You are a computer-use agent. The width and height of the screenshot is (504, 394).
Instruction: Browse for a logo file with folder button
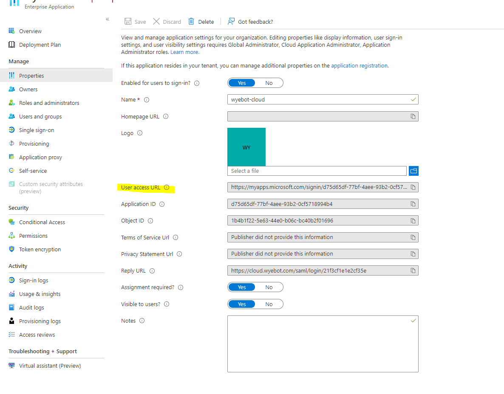click(x=413, y=171)
